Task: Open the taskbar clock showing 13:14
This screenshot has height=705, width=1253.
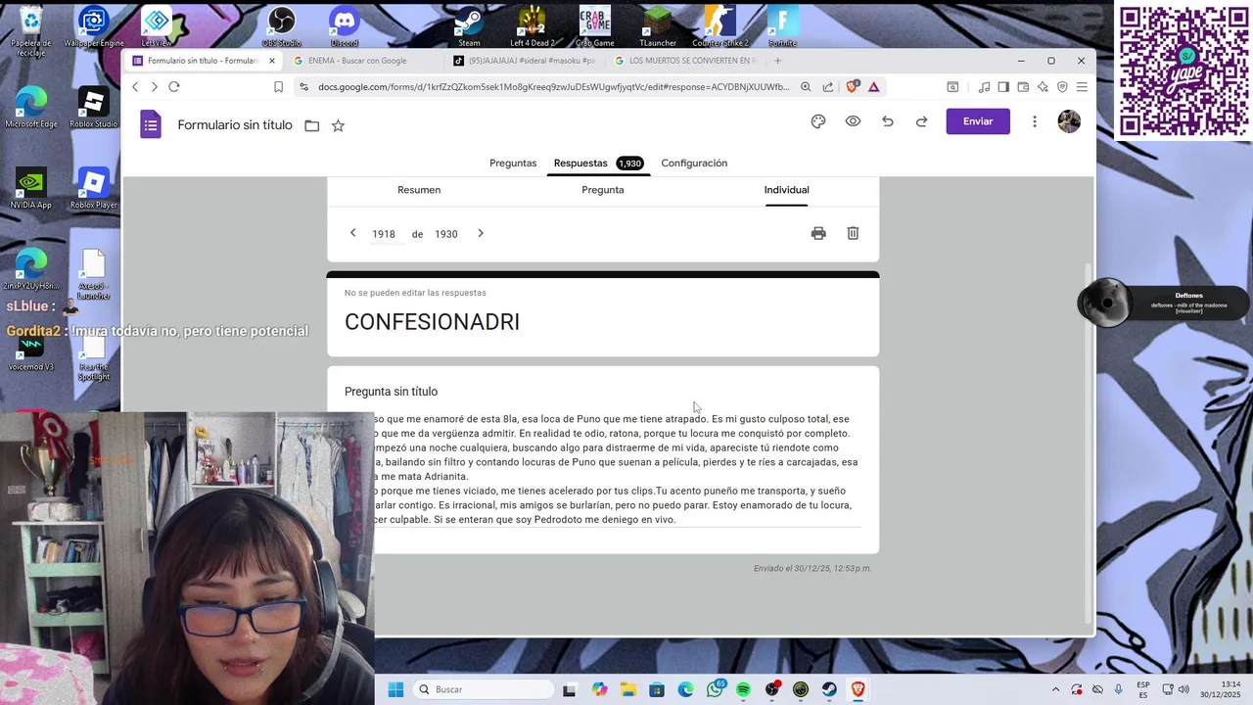Action: tap(1222, 689)
